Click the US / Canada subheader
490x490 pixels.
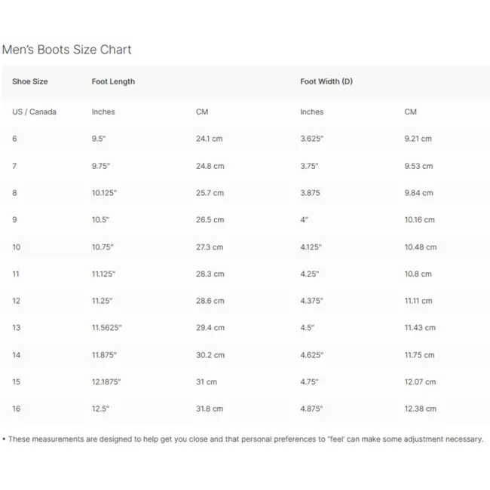[x=34, y=112]
